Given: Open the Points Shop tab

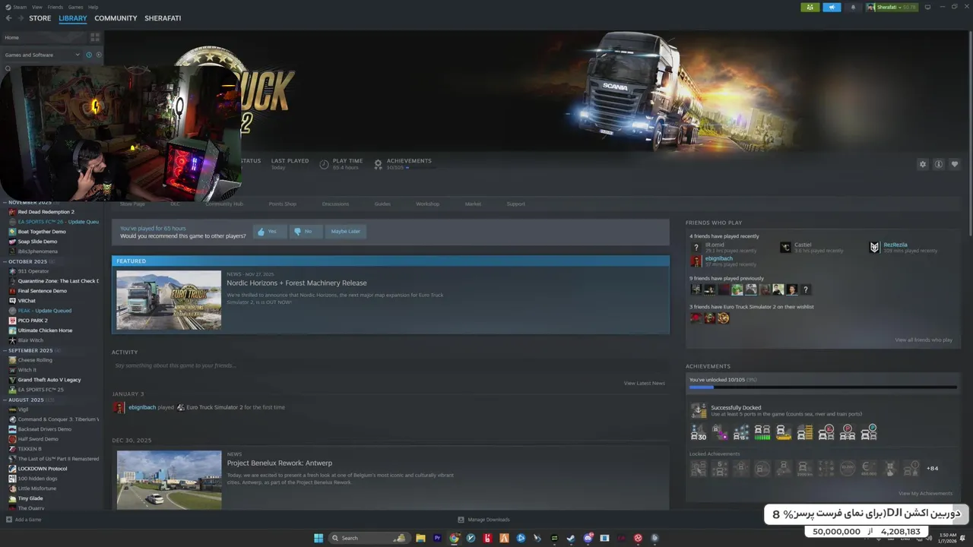Looking at the screenshot, I should pyautogui.click(x=282, y=204).
